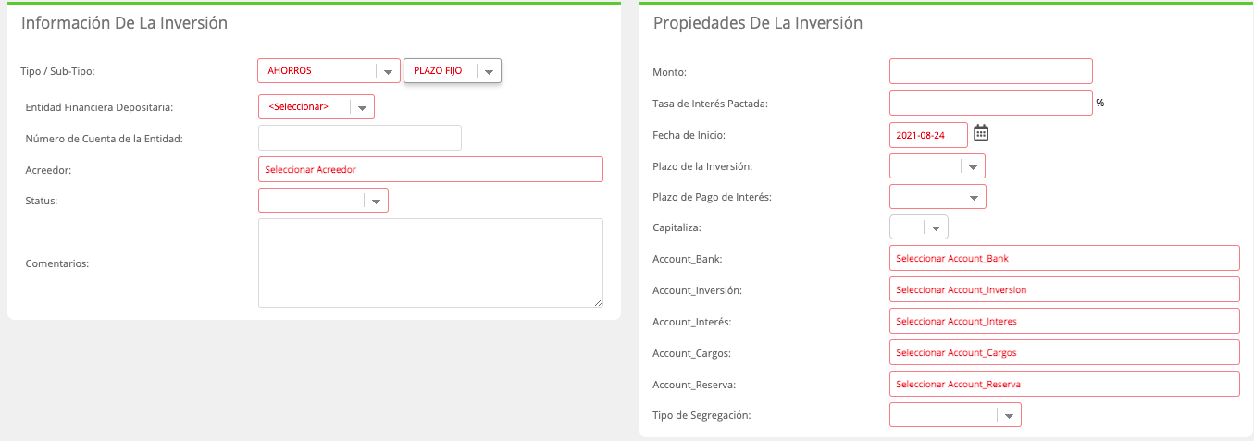Open the Status dropdown
Viewport: 1254px width, 441px height.
[323, 200]
